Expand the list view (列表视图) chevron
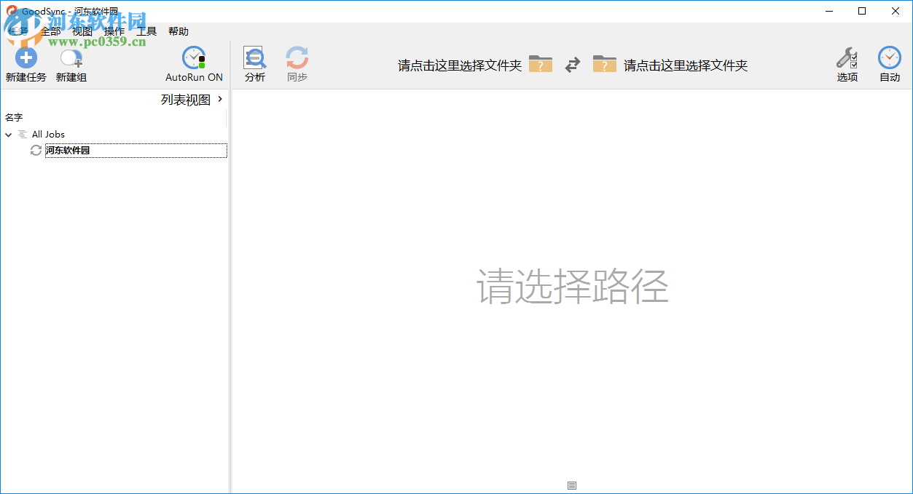 click(x=220, y=99)
